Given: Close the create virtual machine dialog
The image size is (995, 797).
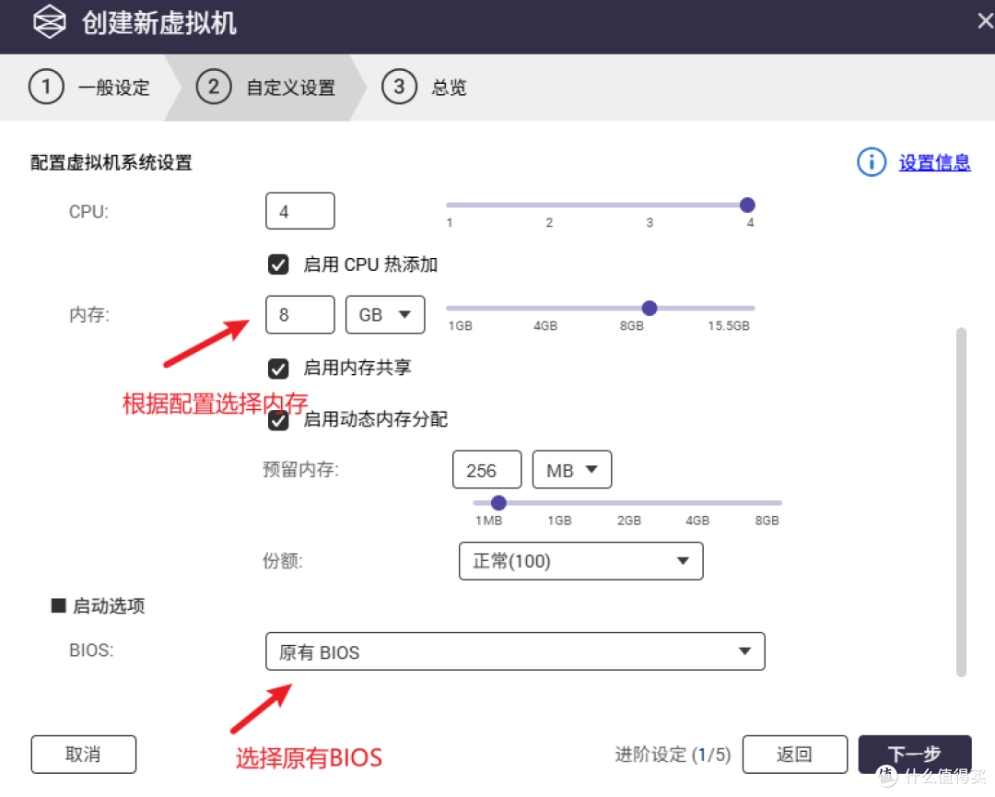Looking at the screenshot, I should coord(985,21).
